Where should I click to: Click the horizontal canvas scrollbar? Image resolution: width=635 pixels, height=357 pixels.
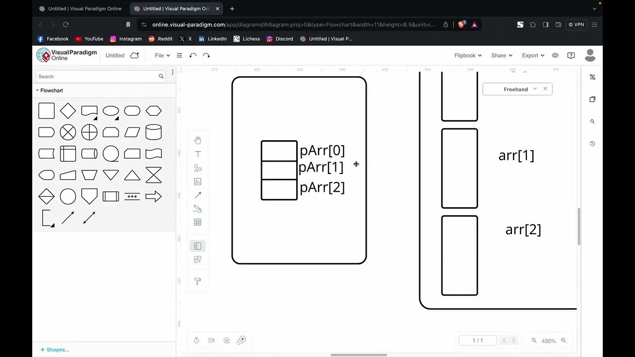359,355
